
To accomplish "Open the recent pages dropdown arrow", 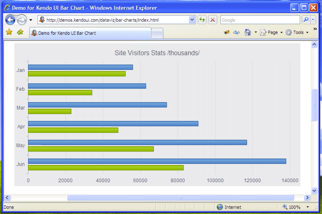I will pos(31,20).
